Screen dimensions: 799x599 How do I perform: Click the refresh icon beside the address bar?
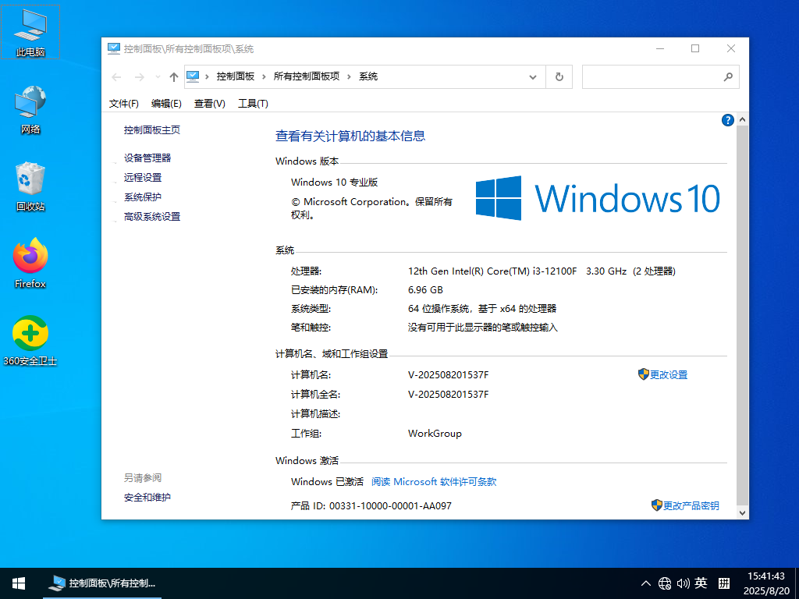tap(559, 76)
